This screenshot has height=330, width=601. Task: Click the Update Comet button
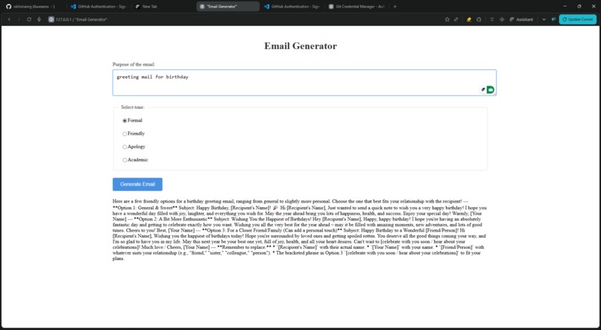click(578, 19)
